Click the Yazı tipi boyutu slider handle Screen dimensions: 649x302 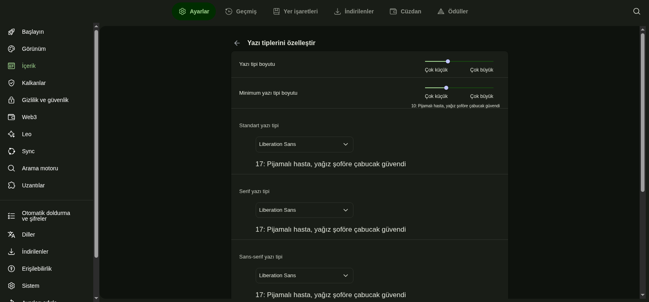[448, 61]
